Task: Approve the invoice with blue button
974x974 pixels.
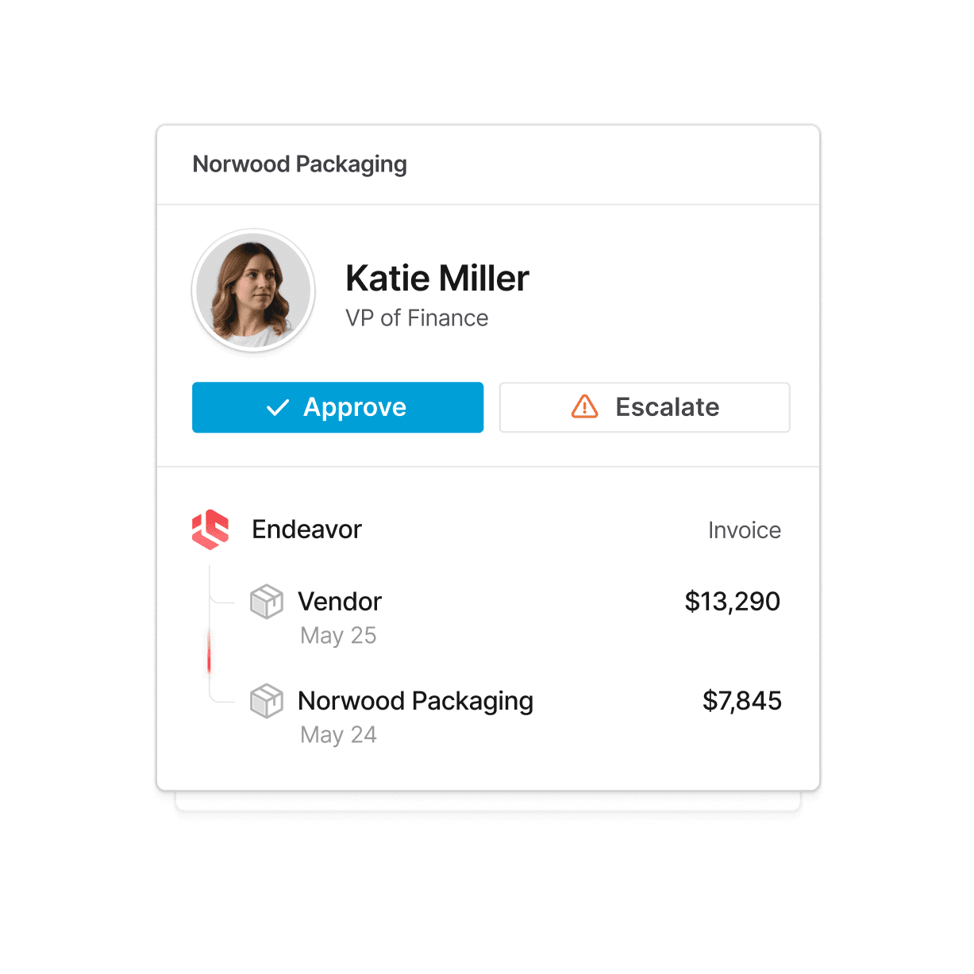Action: (x=337, y=407)
